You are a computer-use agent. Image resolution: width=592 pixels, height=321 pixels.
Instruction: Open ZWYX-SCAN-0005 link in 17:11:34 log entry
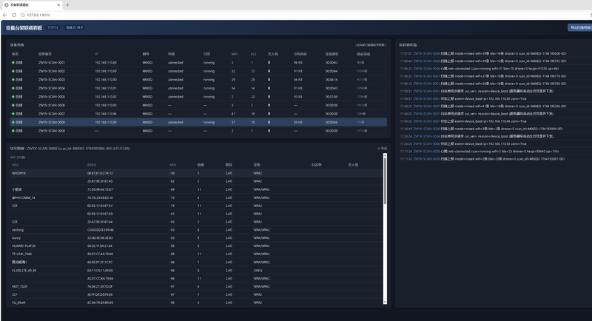tap(427, 152)
